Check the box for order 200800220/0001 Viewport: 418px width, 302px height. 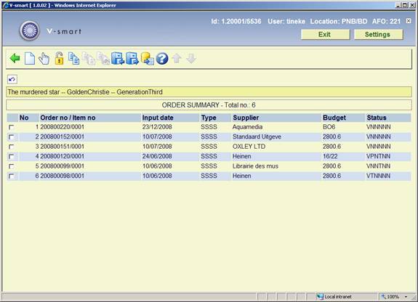coord(11,127)
